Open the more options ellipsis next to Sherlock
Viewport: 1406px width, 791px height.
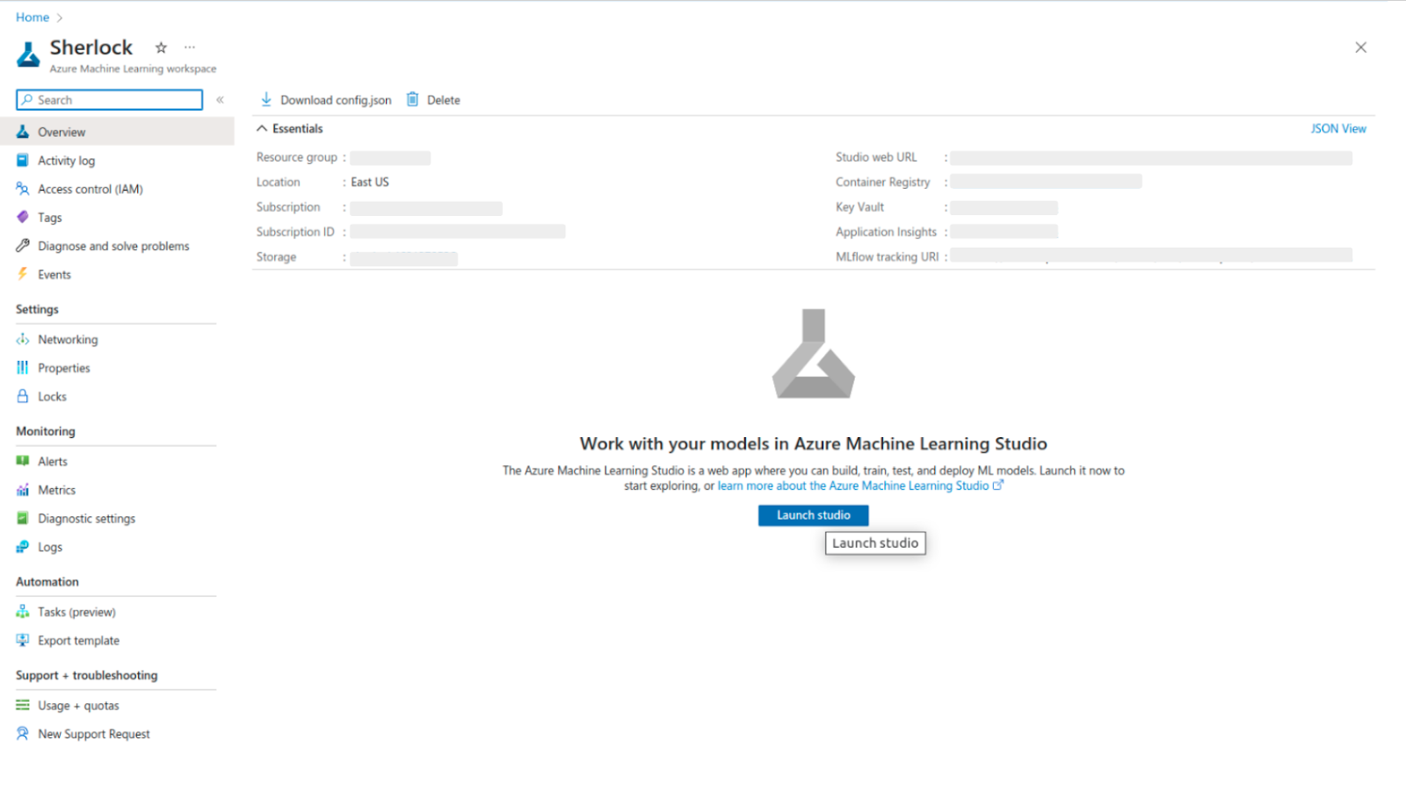pyautogui.click(x=190, y=47)
